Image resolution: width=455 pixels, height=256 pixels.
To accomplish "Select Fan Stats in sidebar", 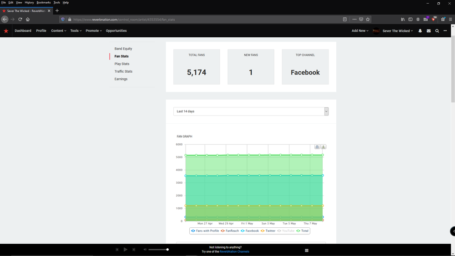I will tap(121, 56).
